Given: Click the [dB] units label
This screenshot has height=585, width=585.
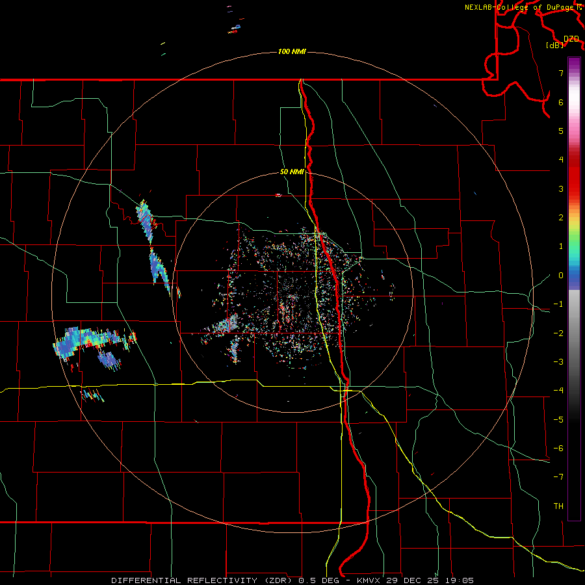Looking at the screenshot, I should 555,45.
